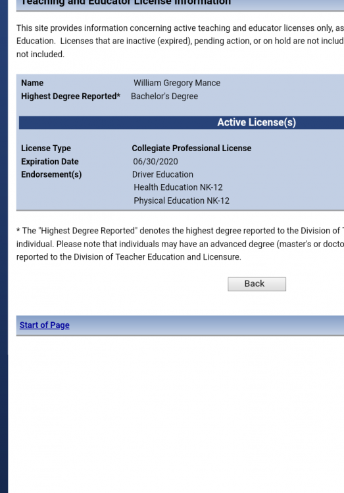Select the name William Gregory Mance
Screen dimensions: 344x493
click(177, 83)
